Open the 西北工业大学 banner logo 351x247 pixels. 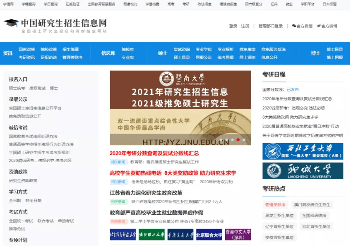pos(303,151)
